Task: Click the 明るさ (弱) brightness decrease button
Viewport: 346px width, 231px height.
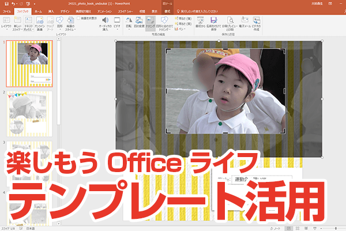Action: pos(183,24)
